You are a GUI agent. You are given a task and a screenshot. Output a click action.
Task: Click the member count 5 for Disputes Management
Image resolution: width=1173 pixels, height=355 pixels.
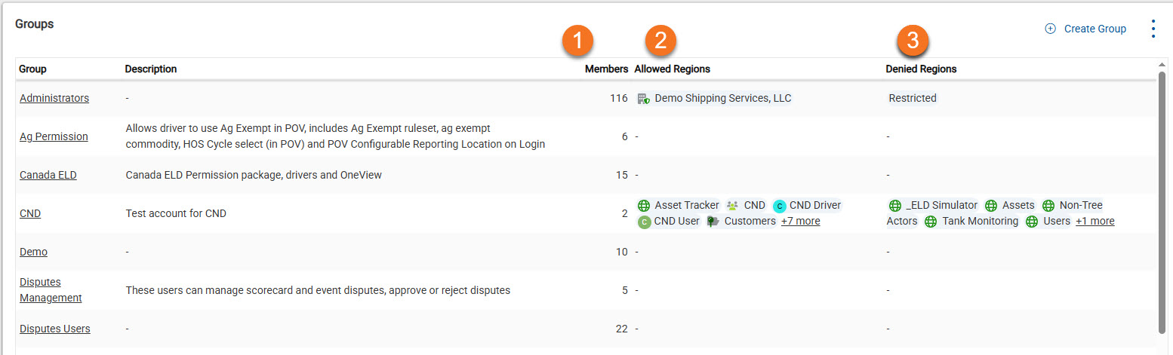point(625,290)
